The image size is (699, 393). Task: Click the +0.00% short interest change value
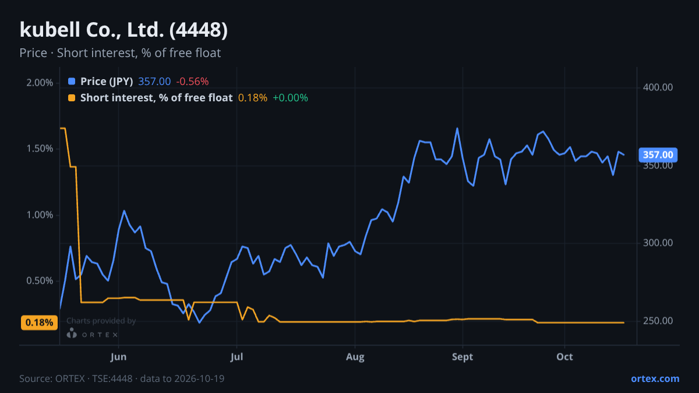point(290,98)
